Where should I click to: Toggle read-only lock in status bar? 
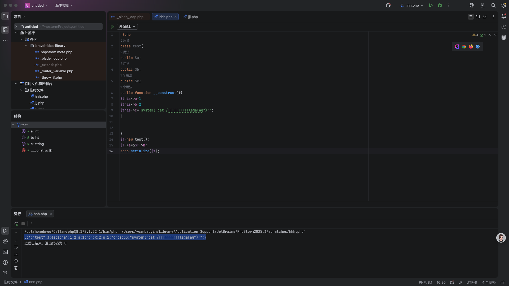coord(502,282)
